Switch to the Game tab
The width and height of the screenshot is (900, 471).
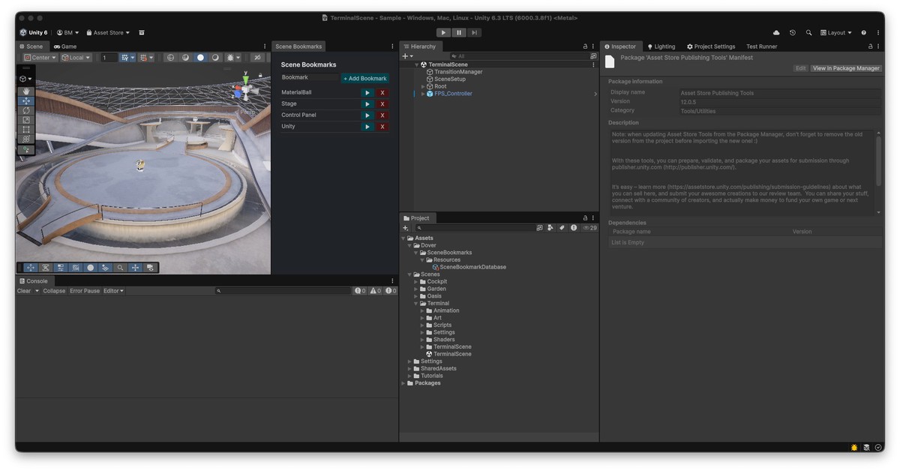[64, 46]
